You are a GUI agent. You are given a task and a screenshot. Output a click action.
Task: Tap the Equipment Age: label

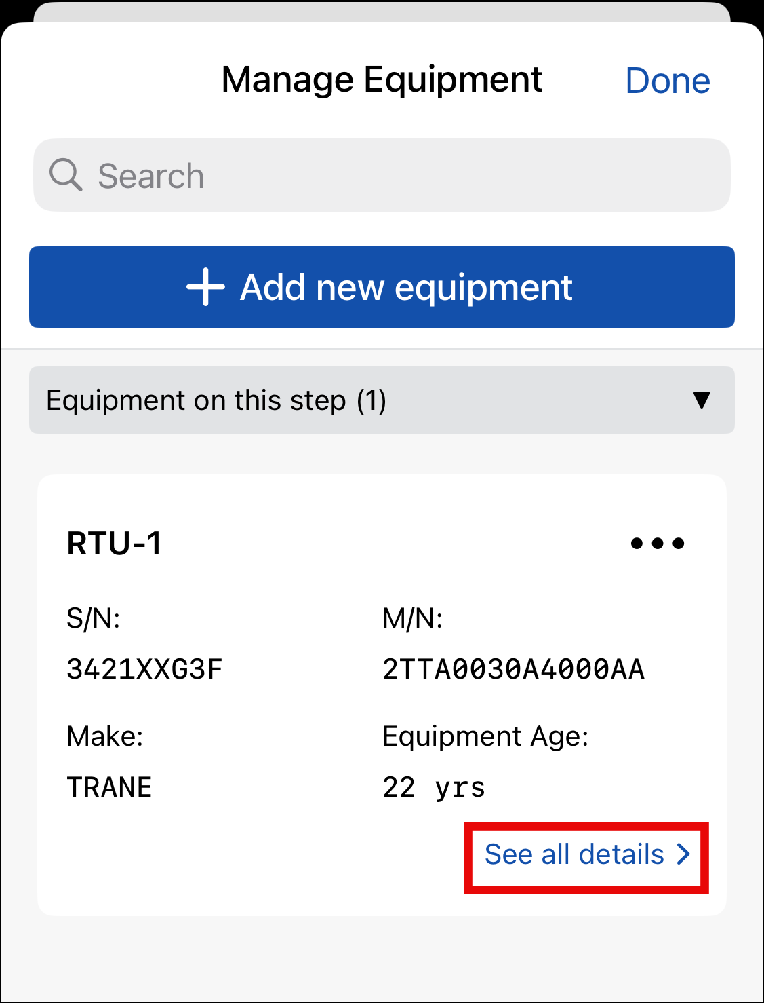coord(485,736)
